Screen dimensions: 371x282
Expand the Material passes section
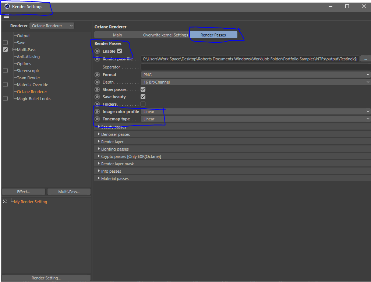[x=99, y=178]
